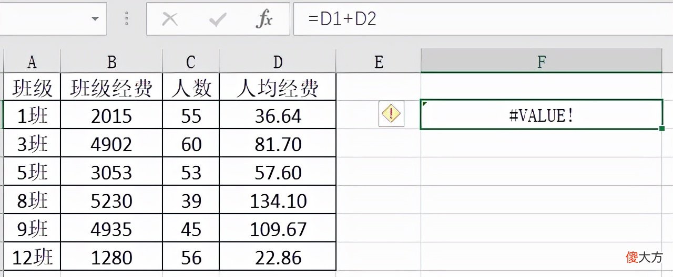Select column B header
673x277 pixels.
(x=111, y=62)
